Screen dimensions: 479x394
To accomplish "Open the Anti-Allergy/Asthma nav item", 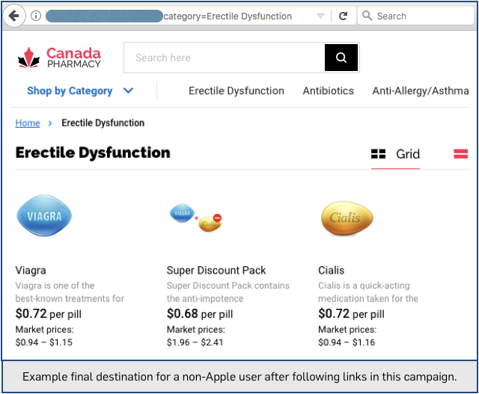I will click(421, 91).
